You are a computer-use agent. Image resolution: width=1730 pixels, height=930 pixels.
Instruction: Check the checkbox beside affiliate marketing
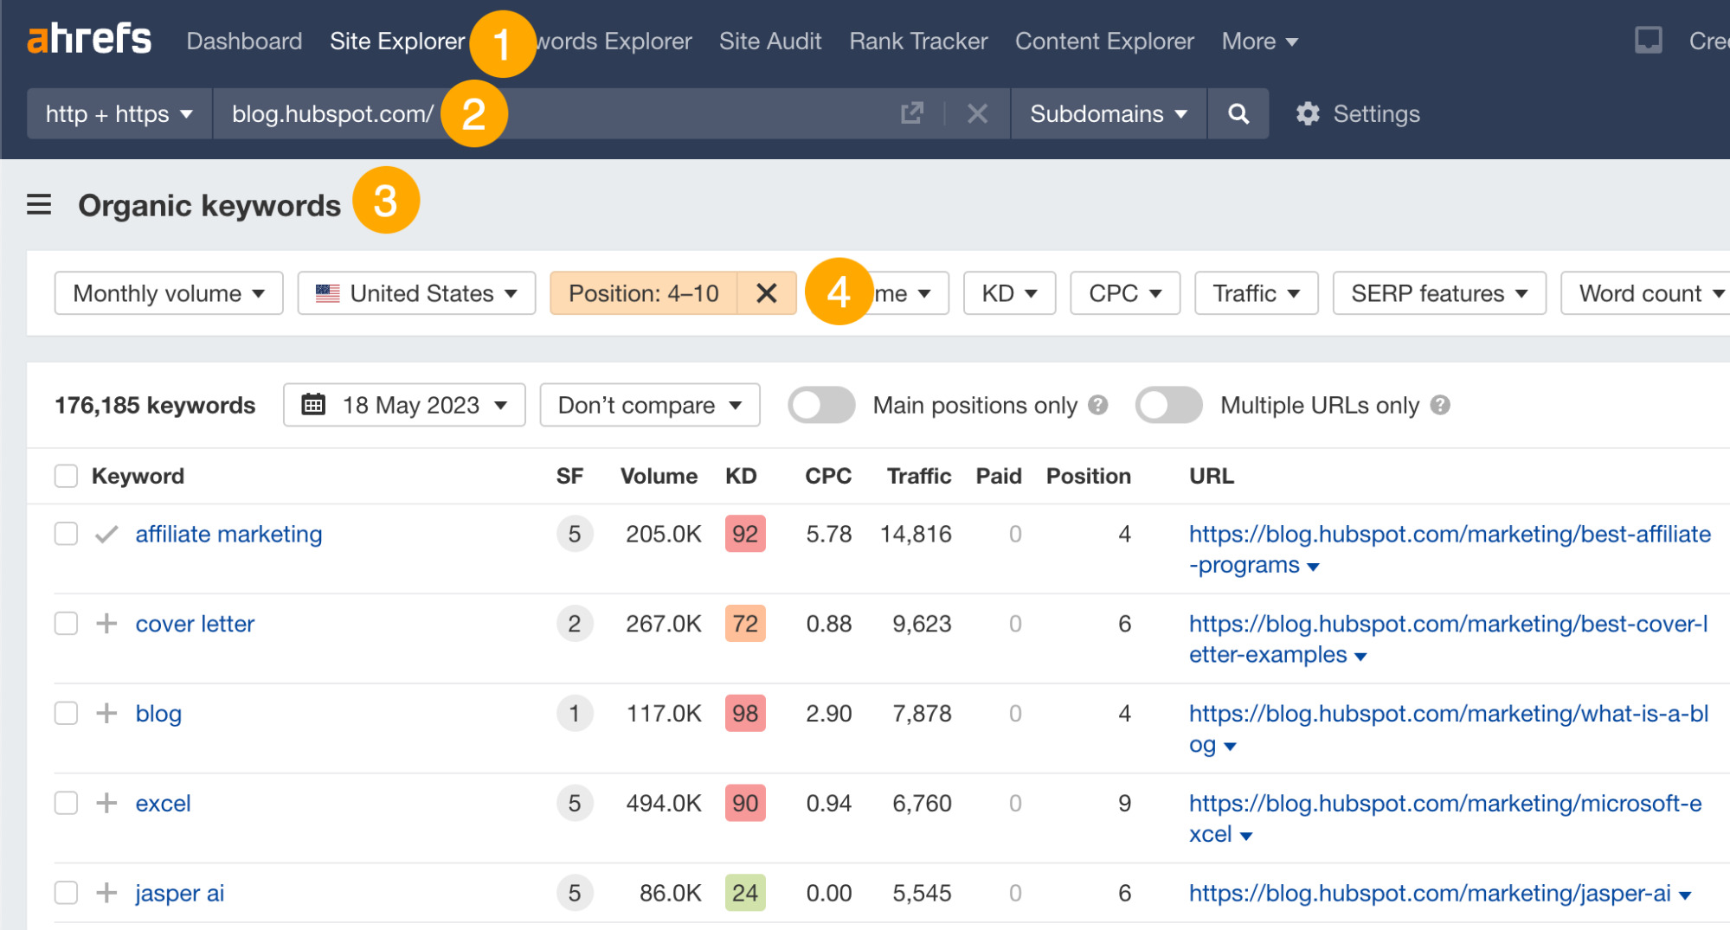pyautogui.click(x=66, y=534)
